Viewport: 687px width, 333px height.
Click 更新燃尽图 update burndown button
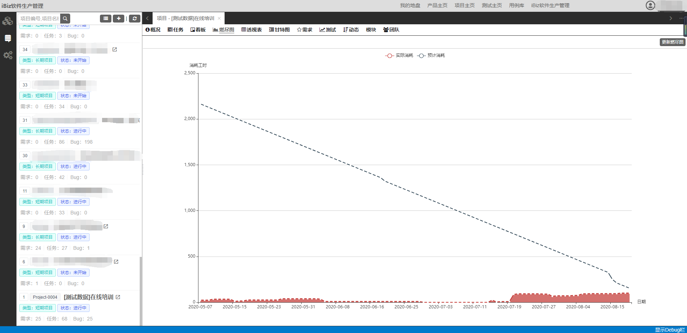tap(673, 42)
